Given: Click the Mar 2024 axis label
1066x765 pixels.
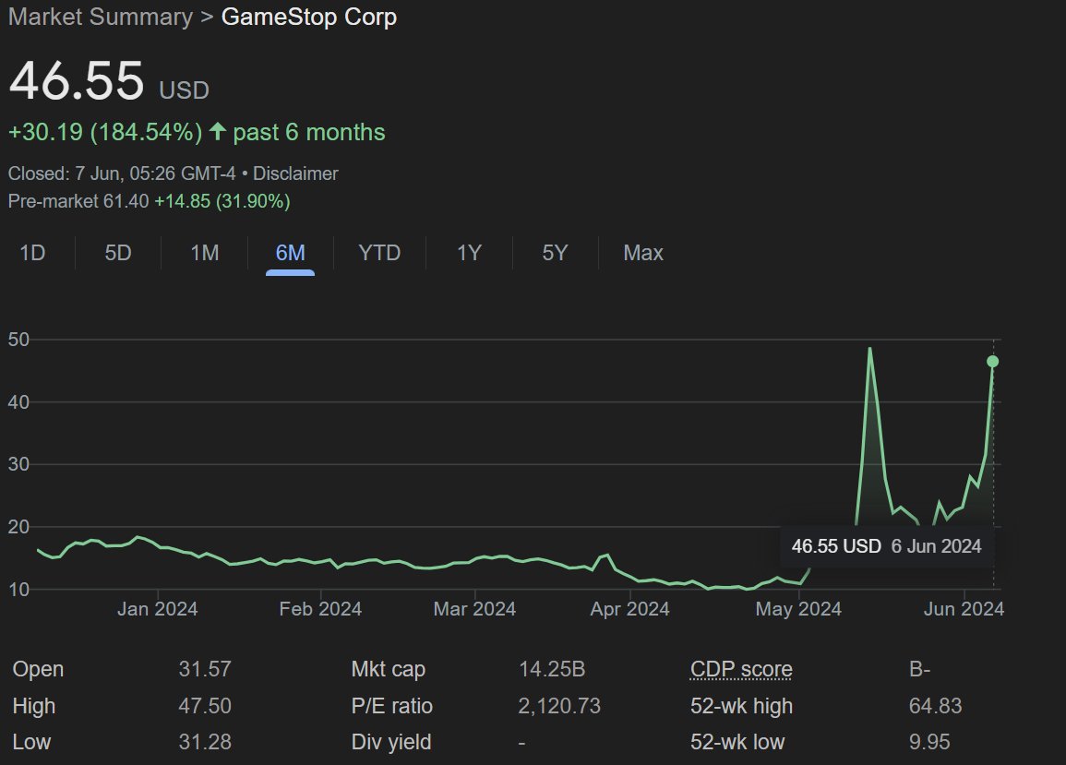Looking at the screenshot, I should (x=474, y=609).
